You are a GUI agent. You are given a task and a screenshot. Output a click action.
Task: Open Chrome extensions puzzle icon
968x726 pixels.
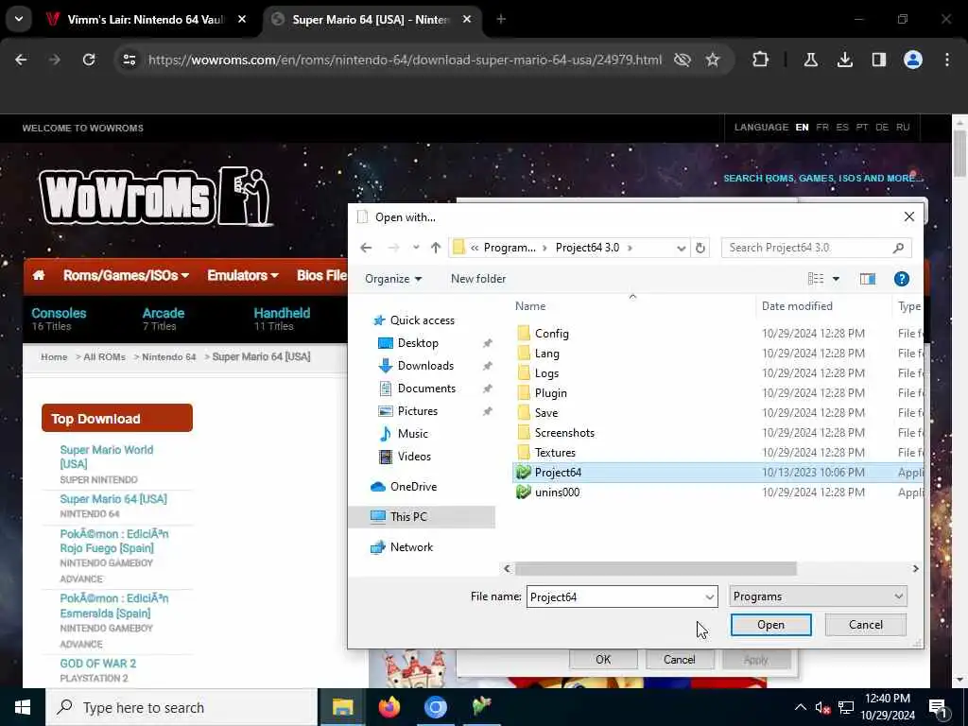pos(761,60)
